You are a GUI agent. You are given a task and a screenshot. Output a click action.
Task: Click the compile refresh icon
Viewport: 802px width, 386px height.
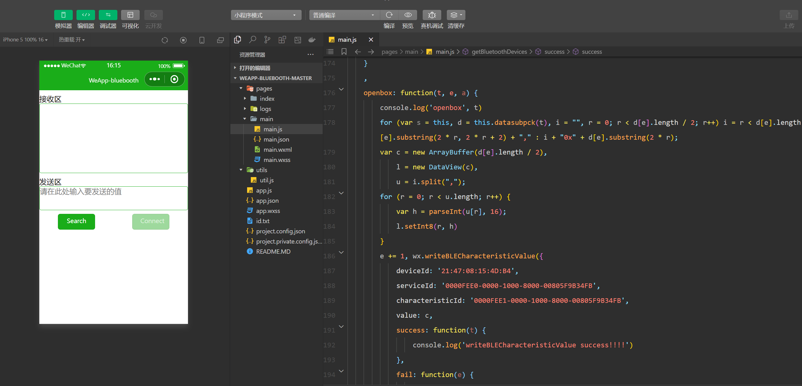[x=389, y=15]
